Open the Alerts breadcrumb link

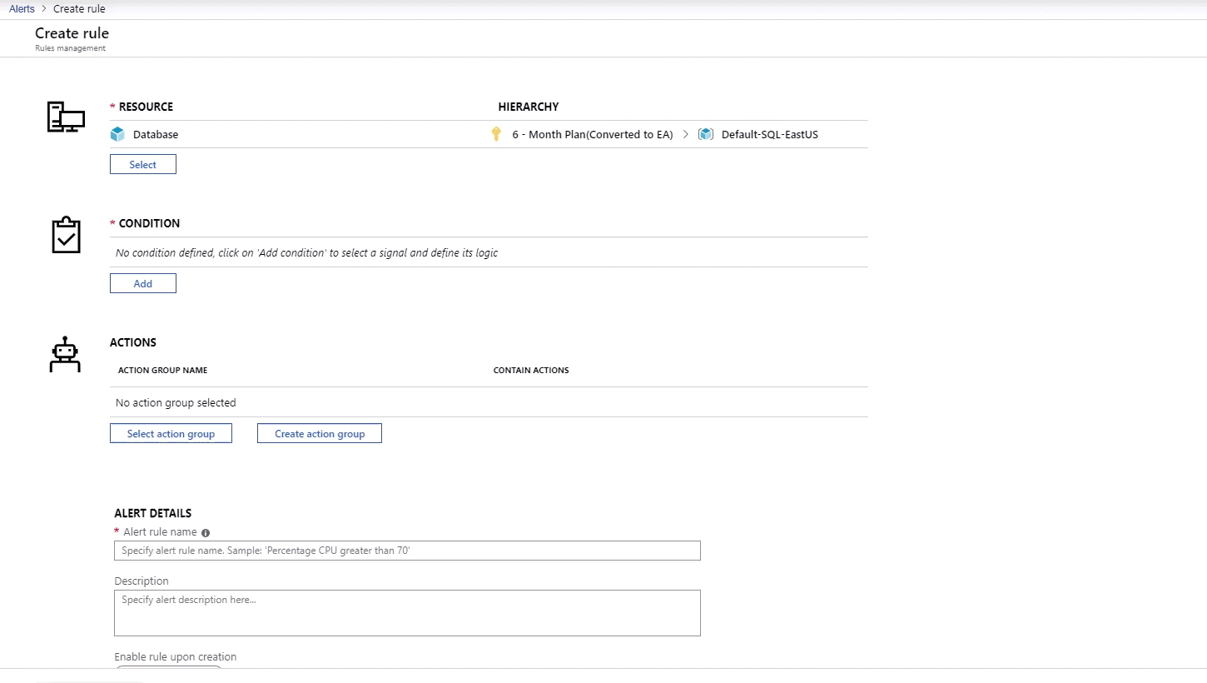click(x=22, y=9)
